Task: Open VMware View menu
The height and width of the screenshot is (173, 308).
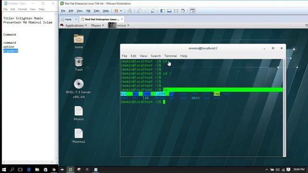Action: pyautogui.click(x=79, y=11)
